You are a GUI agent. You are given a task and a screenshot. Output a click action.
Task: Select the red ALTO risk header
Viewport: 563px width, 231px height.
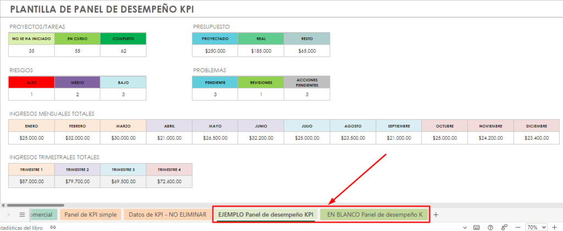pos(31,82)
